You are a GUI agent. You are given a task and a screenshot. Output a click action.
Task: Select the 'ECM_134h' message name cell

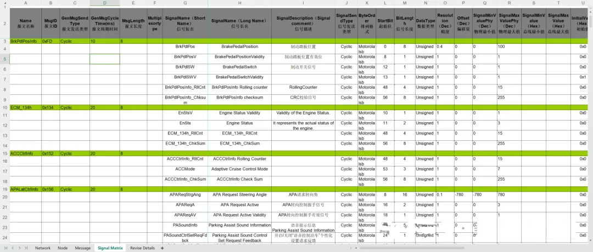25,107
